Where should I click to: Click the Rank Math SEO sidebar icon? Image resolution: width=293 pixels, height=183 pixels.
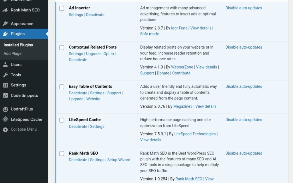tap(5, 10)
